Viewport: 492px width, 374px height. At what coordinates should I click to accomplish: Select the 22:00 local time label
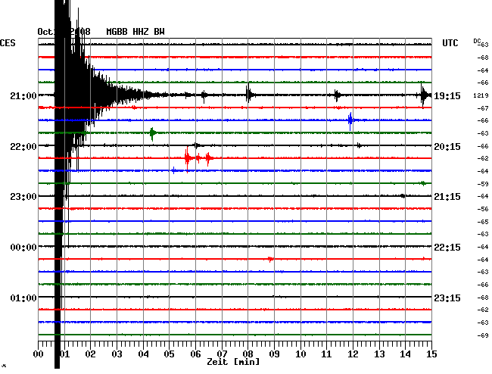[23, 147]
